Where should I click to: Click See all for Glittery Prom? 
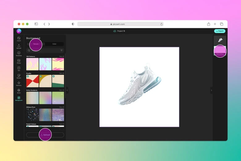tap(61, 107)
